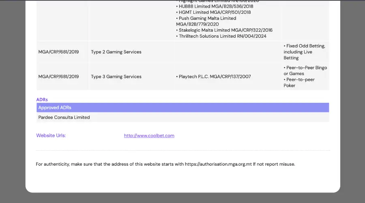Click the Approved ADRs header row

coord(183,108)
